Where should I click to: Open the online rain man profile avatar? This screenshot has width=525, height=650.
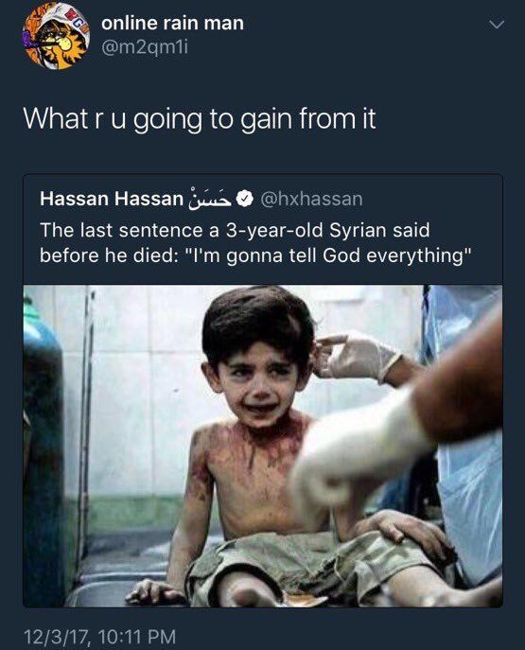[57, 36]
